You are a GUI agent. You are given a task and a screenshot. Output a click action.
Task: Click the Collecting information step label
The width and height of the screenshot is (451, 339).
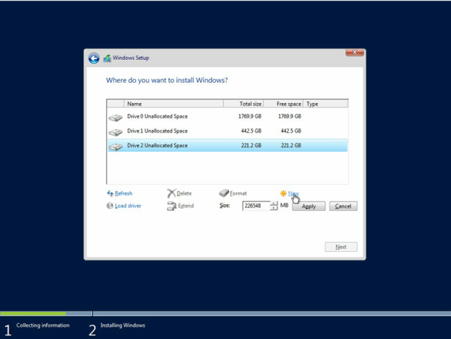(x=43, y=325)
